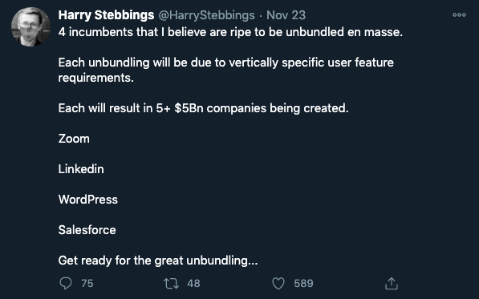
Task: Click the Linkedin line in the tweet
Action: pyautogui.click(x=81, y=169)
